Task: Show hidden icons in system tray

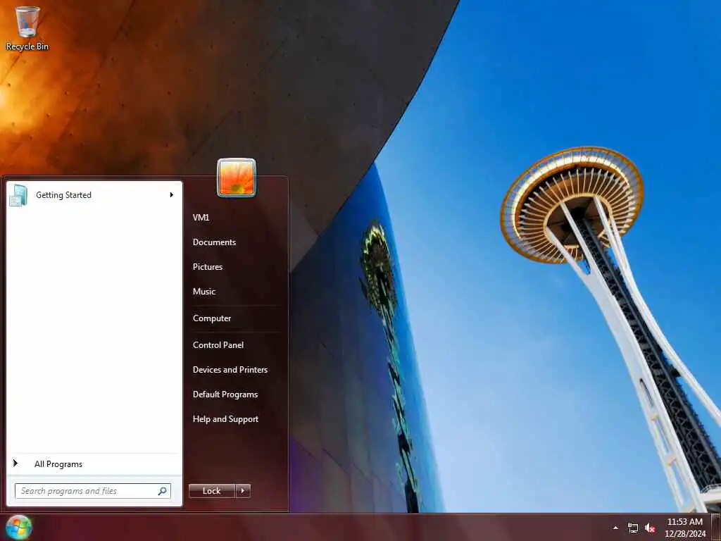Action: click(615, 528)
